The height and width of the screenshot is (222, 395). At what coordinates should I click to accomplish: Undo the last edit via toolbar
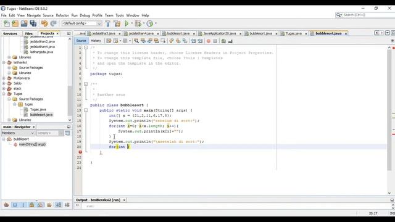44,23
